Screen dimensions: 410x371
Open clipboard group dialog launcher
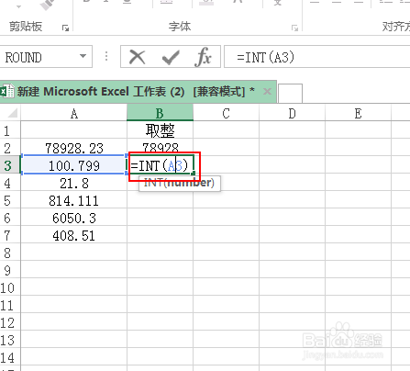(x=65, y=28)
